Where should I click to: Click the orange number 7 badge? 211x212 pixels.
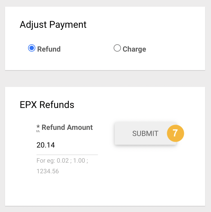[x=175, y=133]
